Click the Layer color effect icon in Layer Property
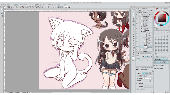170x95 pixels. click(x=150, y=57)
